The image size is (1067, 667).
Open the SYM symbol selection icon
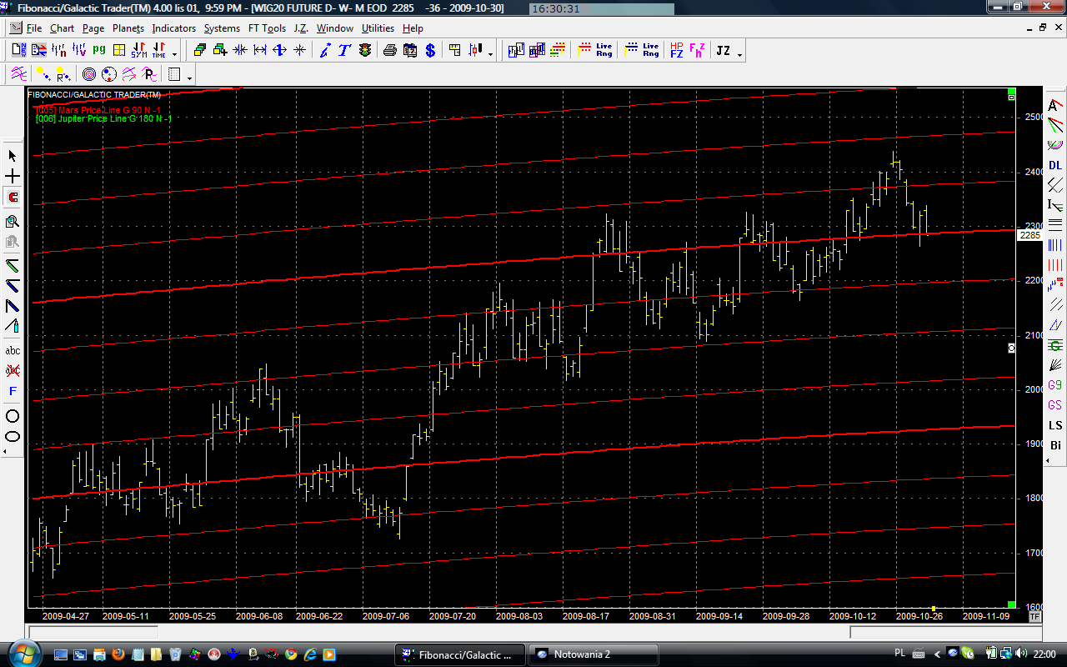139,51
